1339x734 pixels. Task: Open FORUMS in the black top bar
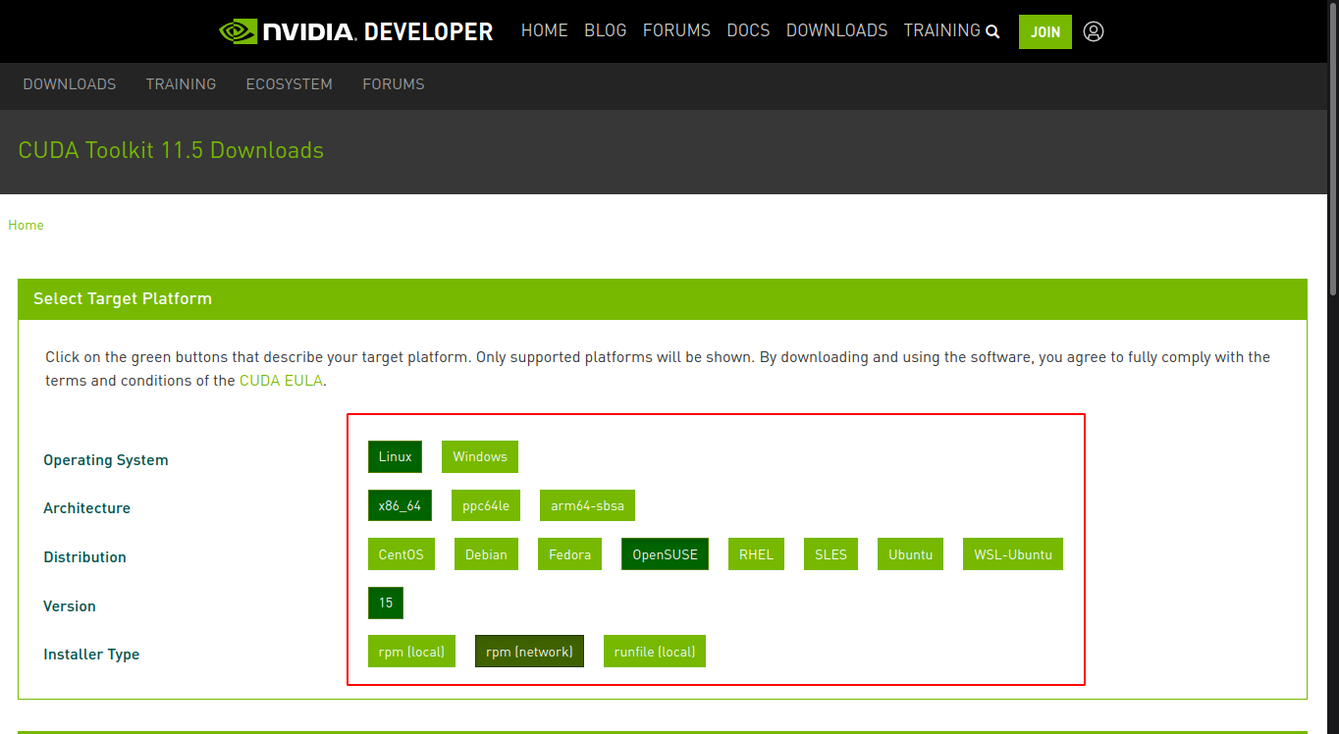tap(676, 30)
